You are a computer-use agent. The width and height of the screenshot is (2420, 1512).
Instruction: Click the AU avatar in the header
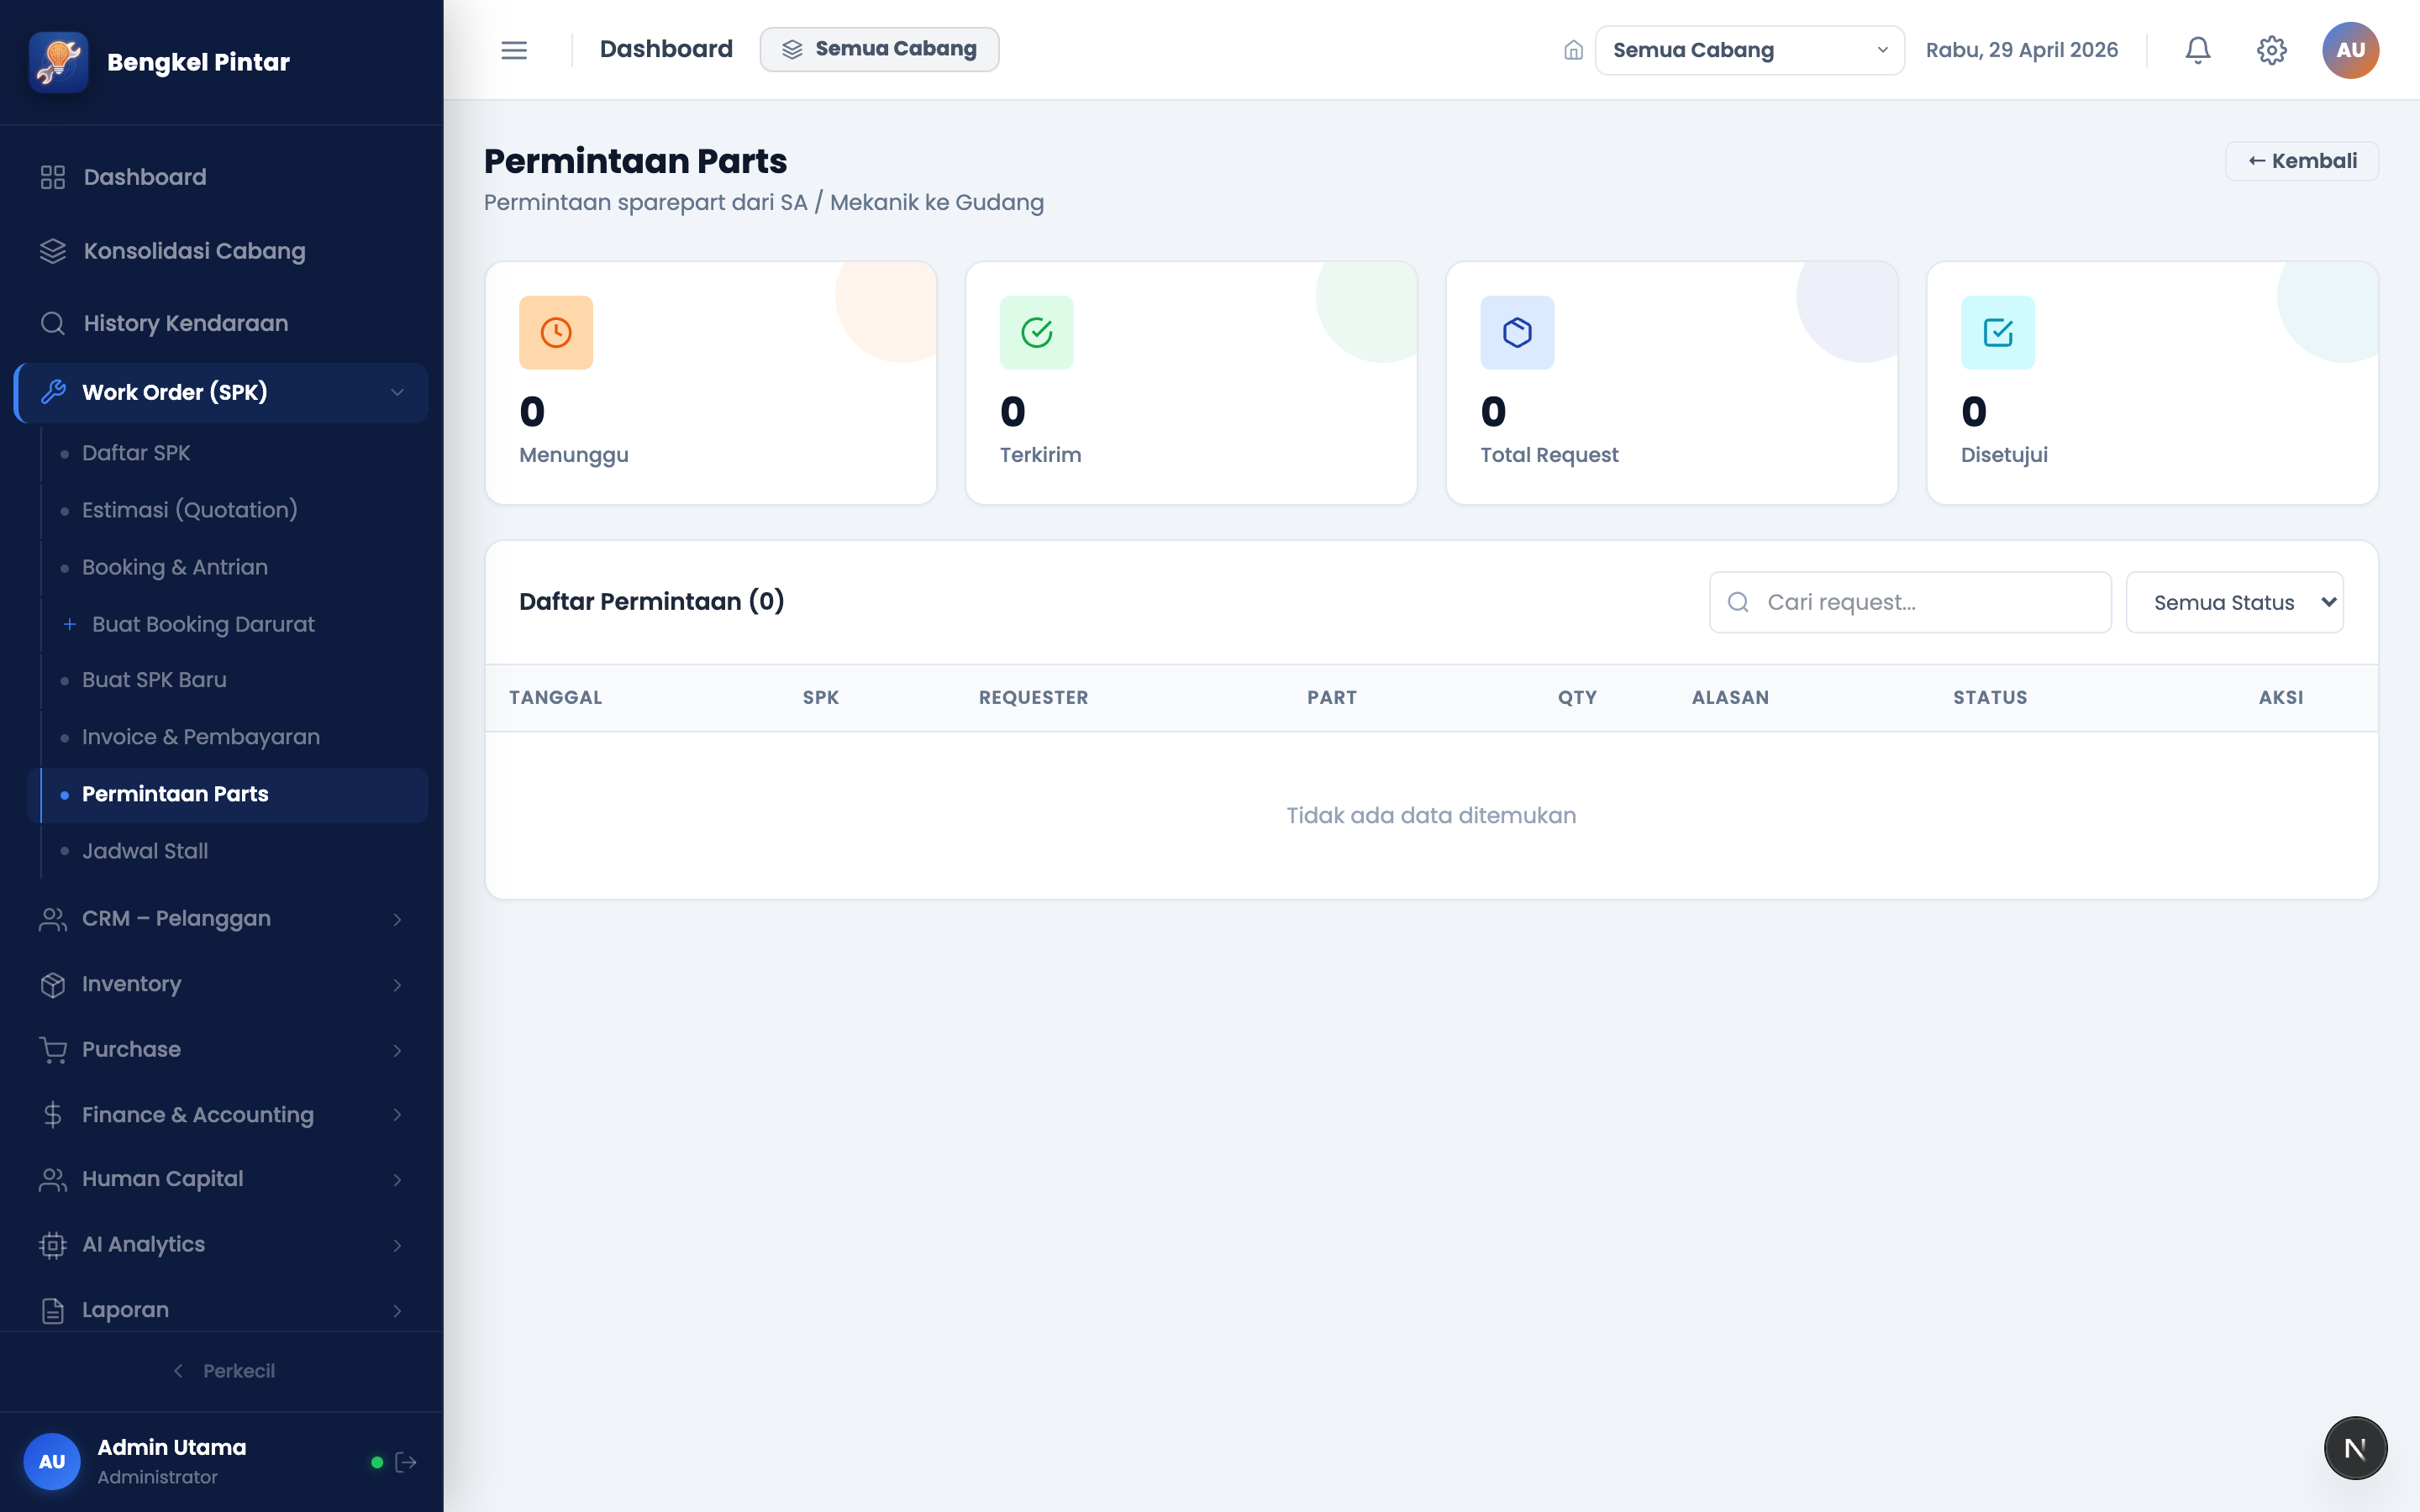pos(2350,50)
